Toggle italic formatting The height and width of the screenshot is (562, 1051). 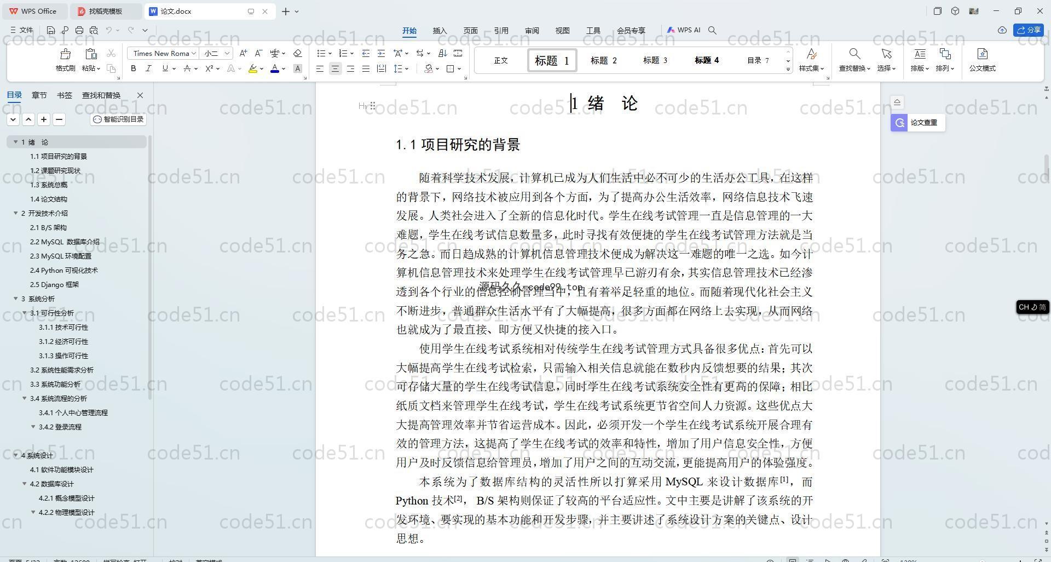coord(148,68)
